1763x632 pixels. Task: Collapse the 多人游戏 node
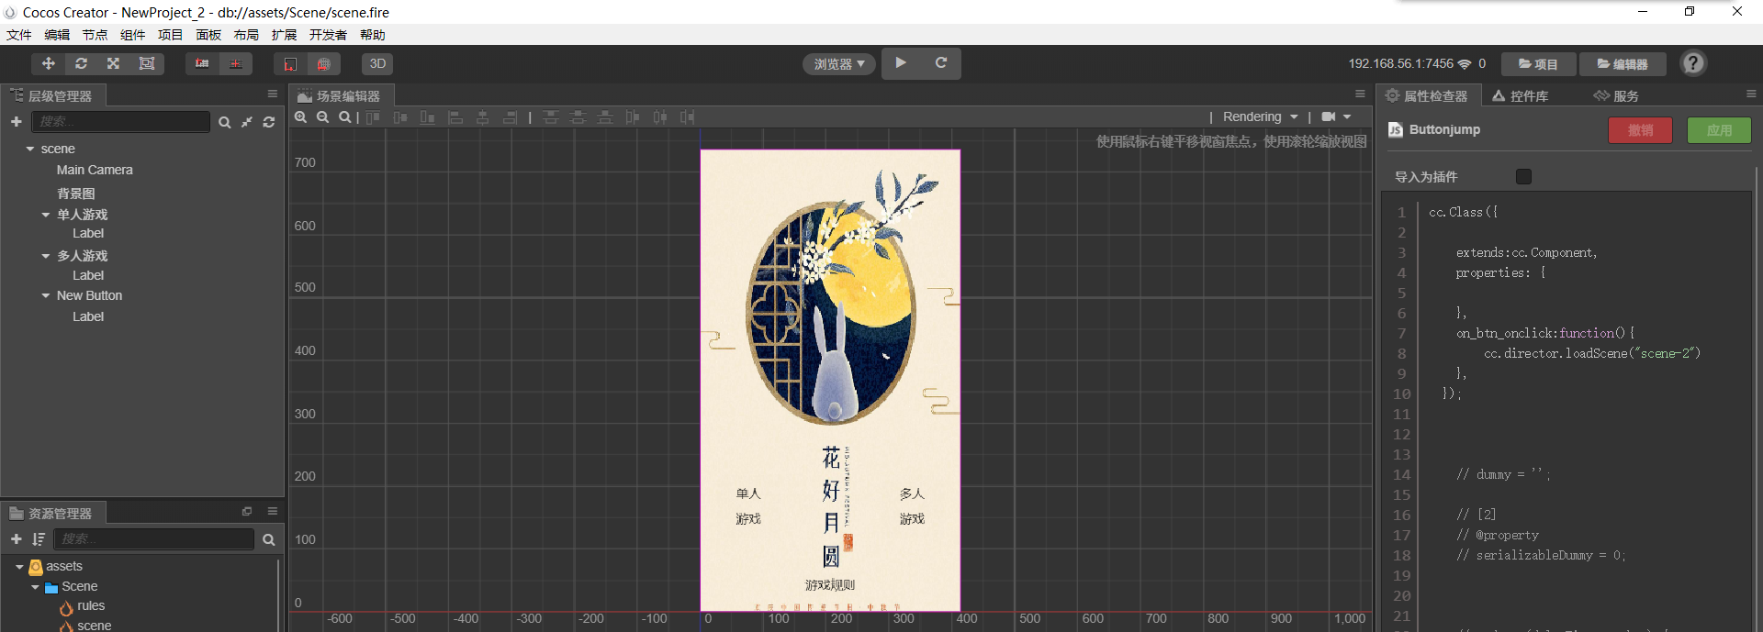coord(46,256)
